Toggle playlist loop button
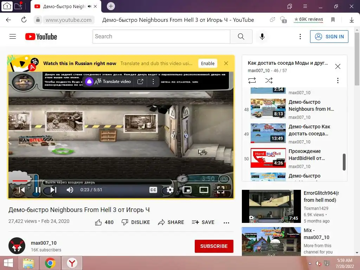Image resolution: width=360 pixels, height=270 pixels. coord(252,81)
